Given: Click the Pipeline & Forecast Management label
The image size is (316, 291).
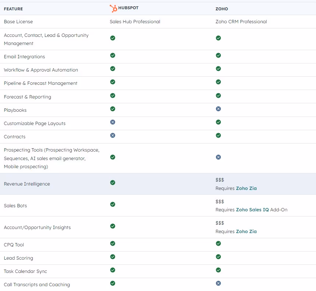Looking at the screenshot, I should click(41, 83).
